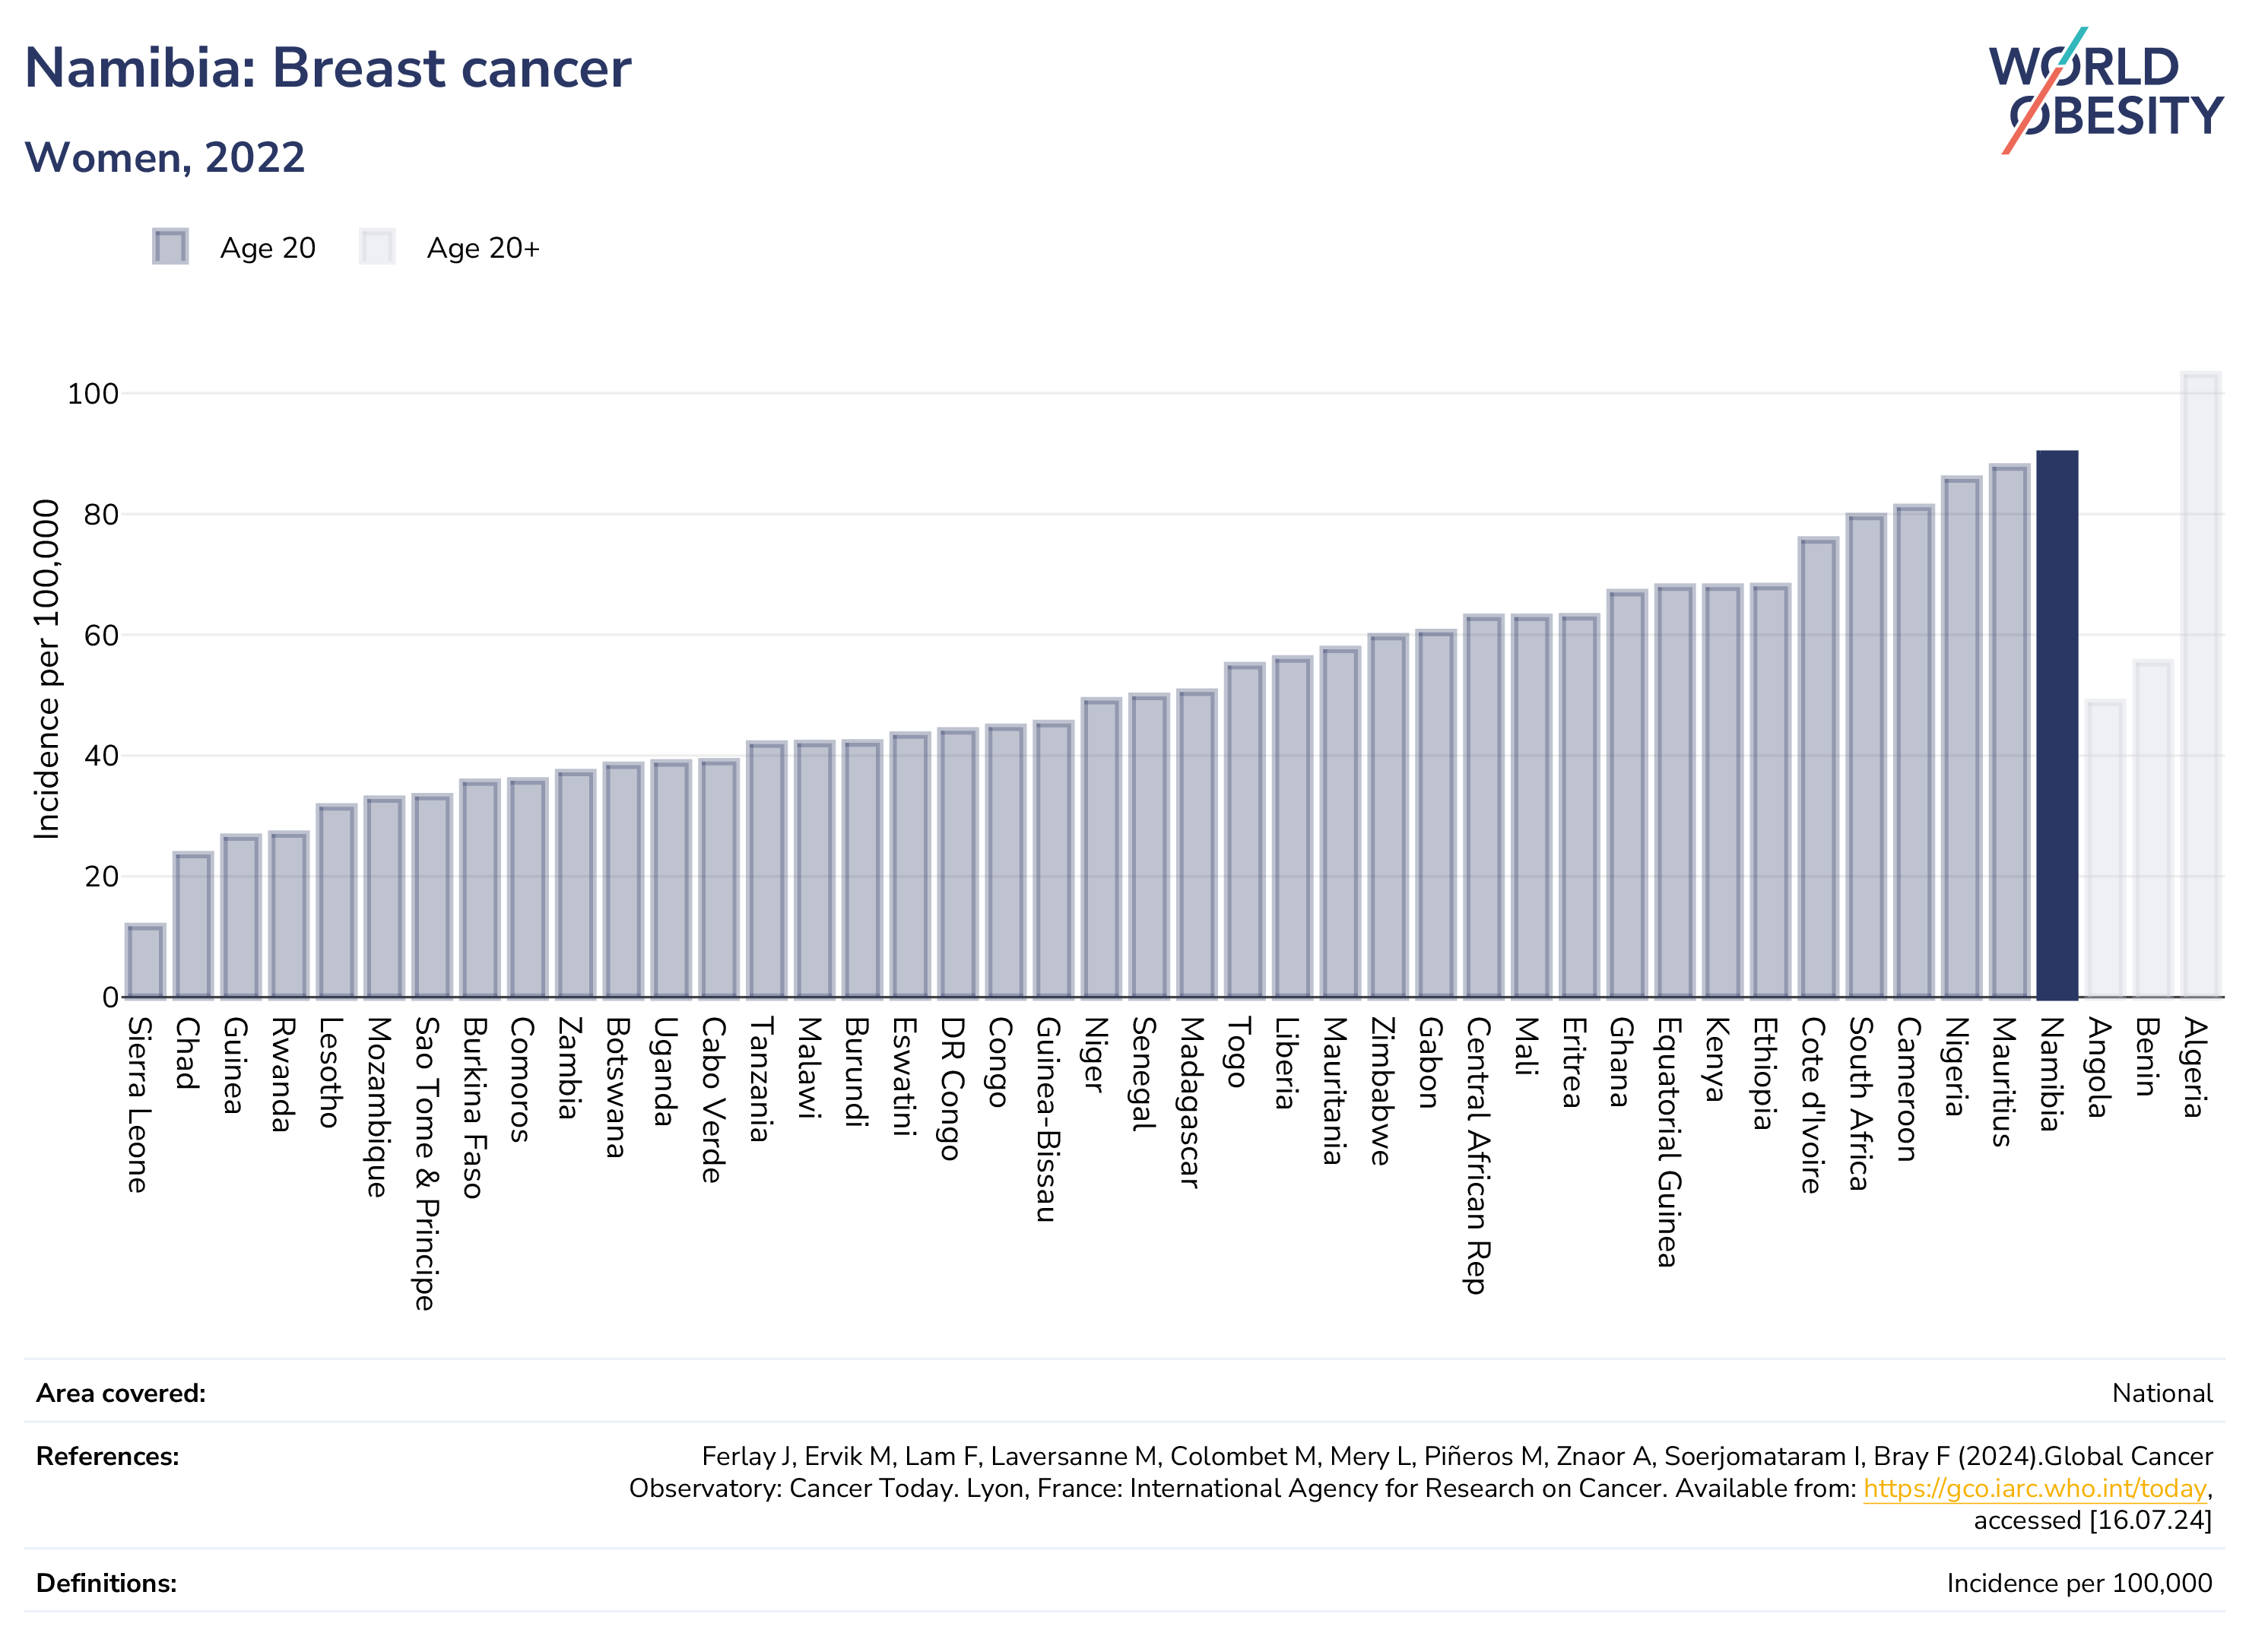
Task: Select the highlighted Namibia bar
Action: click(x=2057, y=725)
